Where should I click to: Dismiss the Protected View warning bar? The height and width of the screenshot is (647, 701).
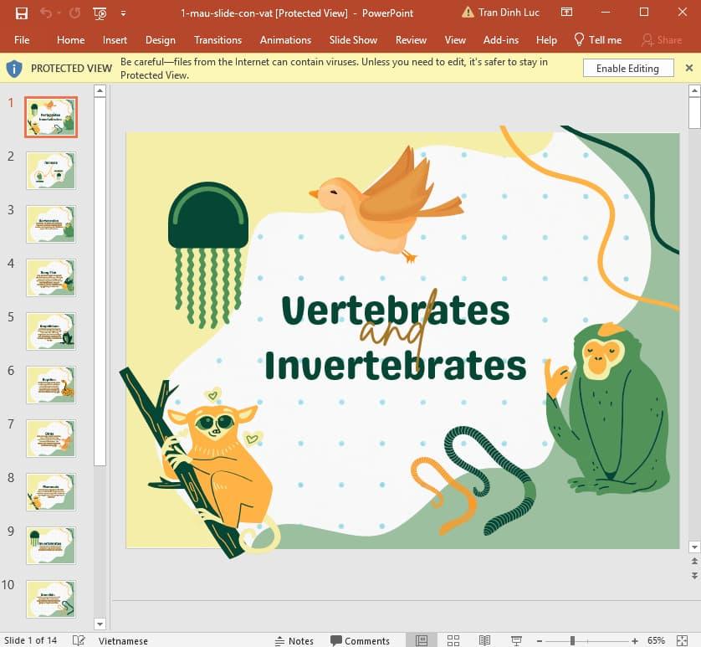point(689,68)
